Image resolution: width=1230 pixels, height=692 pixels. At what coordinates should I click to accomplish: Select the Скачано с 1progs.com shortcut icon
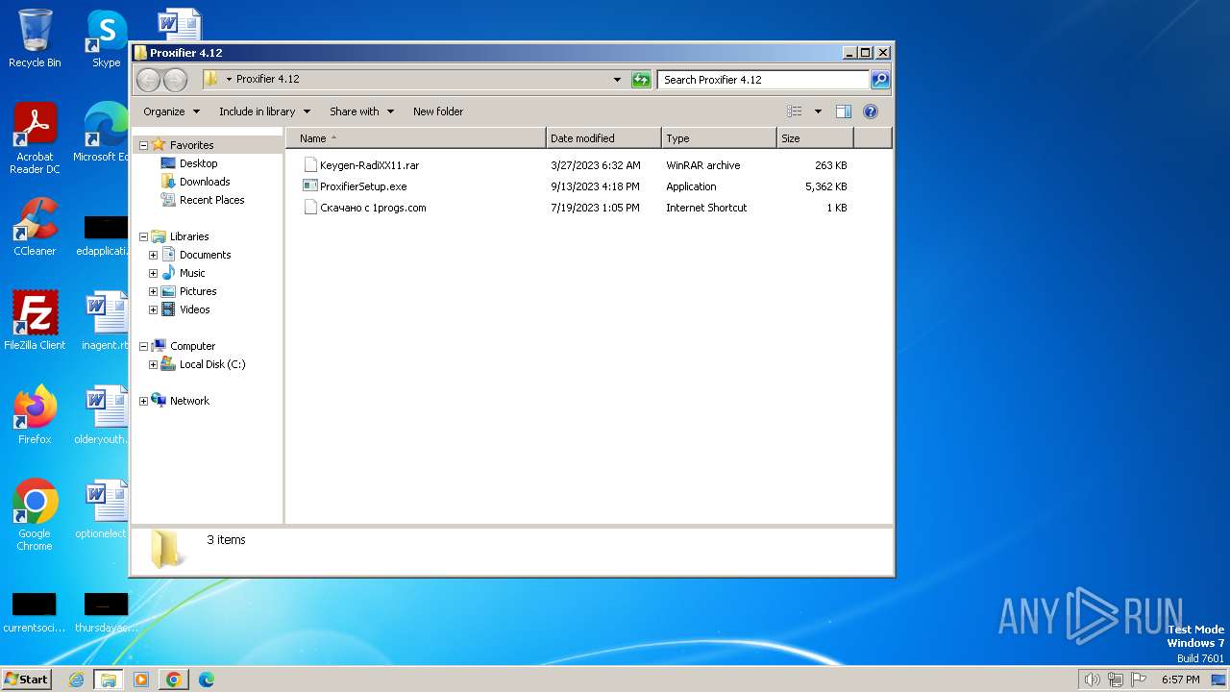310,207
